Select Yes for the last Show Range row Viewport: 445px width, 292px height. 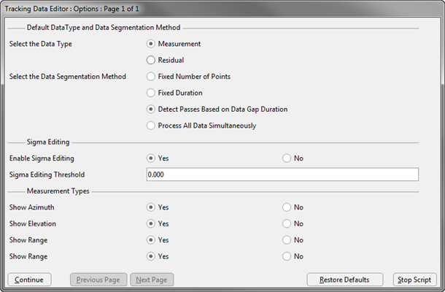click(151, 256)
